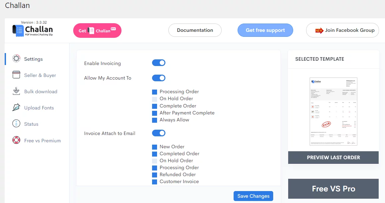Check On Hold Order under Invoice Attach

coord(154,161)
